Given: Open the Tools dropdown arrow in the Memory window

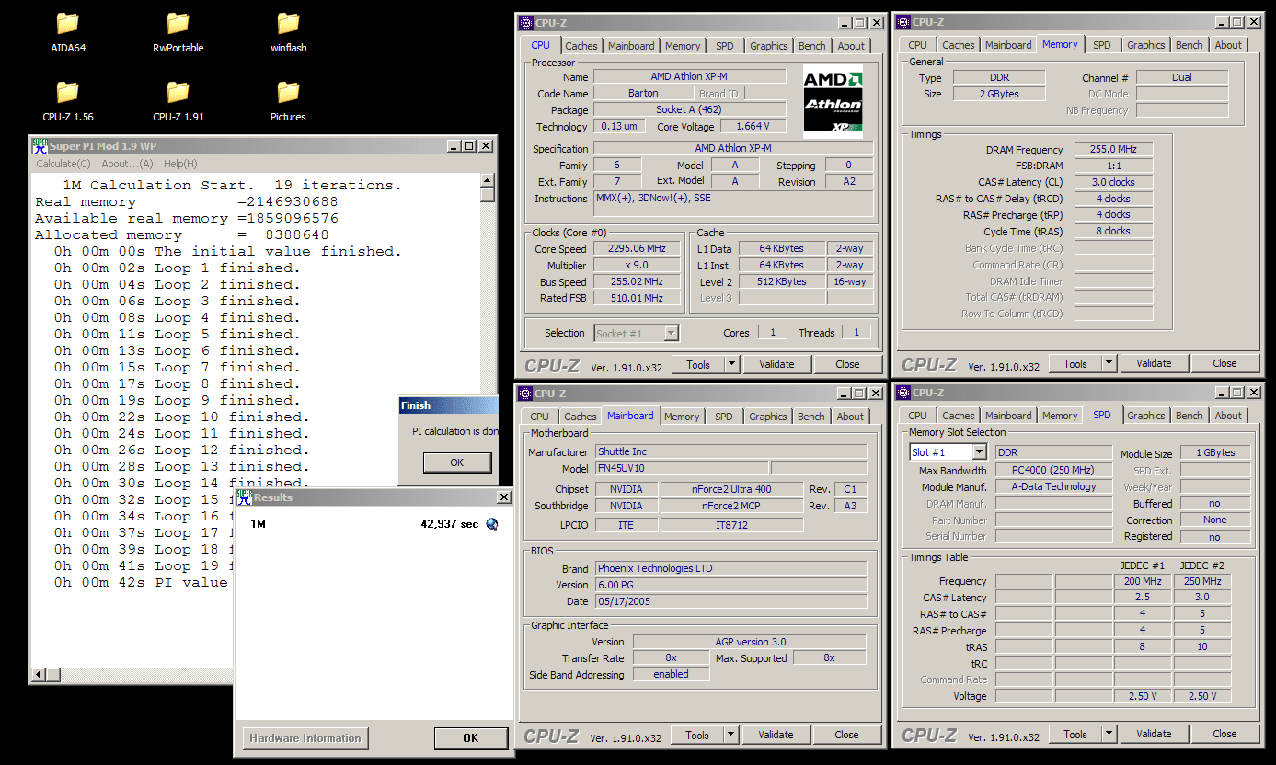Looking at the screenshot, I should [x=1109, y=363].
